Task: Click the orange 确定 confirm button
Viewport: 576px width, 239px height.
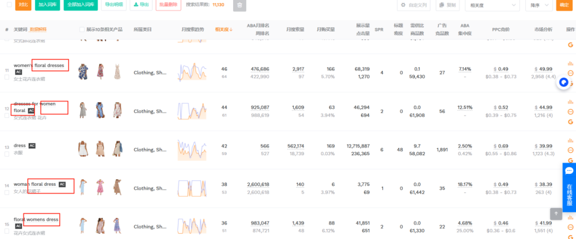Action: (x=564, y=5)
